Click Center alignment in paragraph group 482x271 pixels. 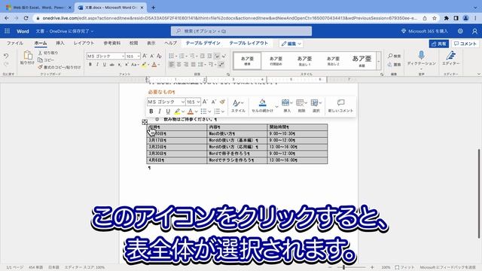[x=179, y=65]
